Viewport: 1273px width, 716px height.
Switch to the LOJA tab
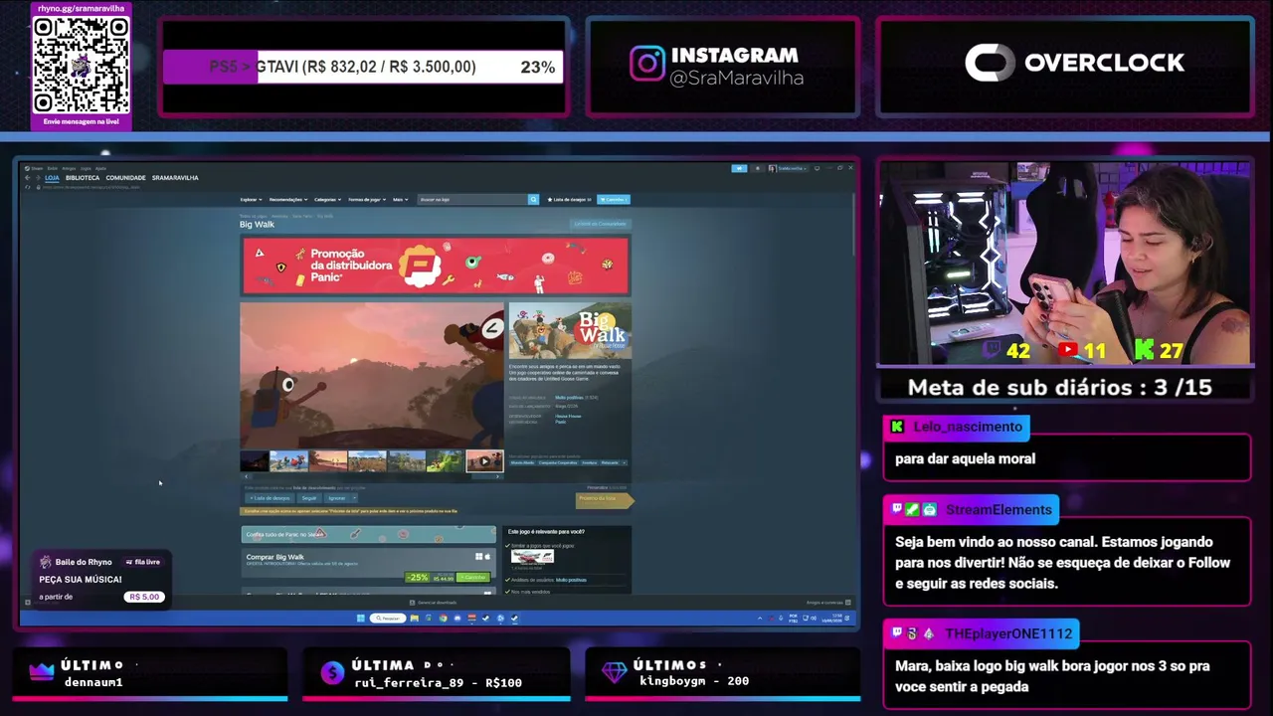pyautogui.click(x=53, y=178)
